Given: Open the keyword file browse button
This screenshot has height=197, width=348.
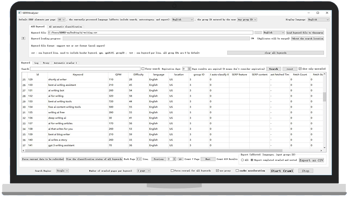Looking at the screenshot, I should pyautogui.click(x=258, y=32).
